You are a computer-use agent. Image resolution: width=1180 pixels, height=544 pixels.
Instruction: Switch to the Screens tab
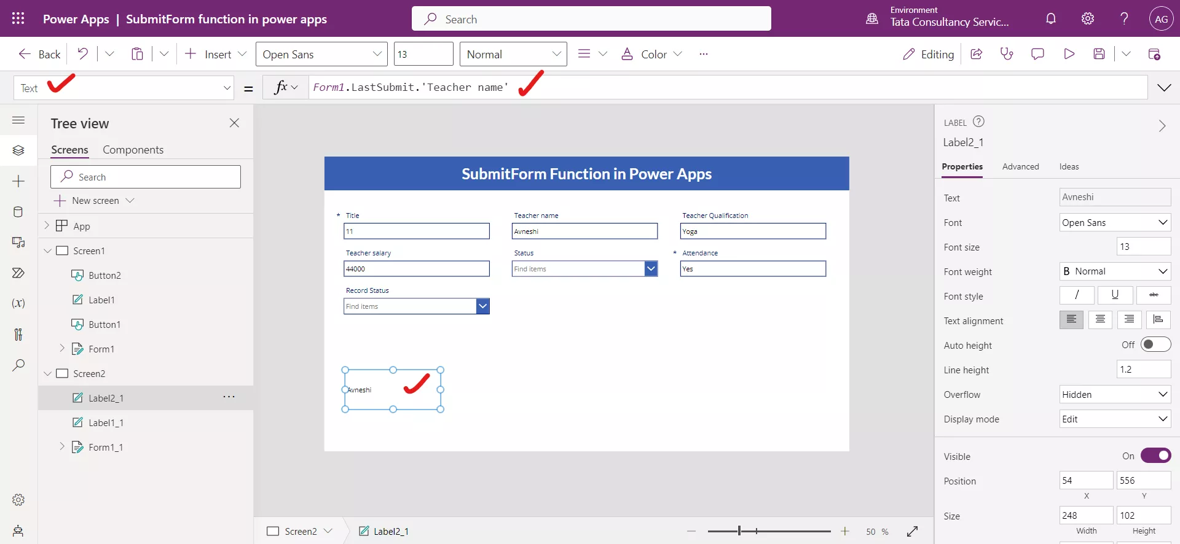pyautogui.click(x=69, y=150)
